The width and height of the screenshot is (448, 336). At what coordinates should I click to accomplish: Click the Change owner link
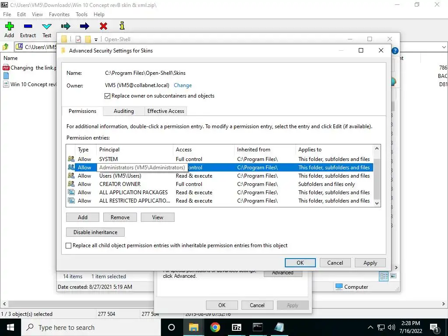(182, 85)
